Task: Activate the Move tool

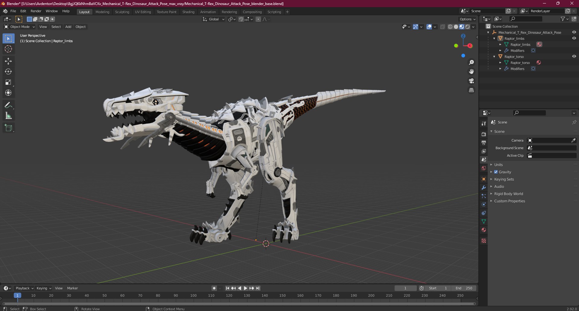Action: [x=8, y=61]
